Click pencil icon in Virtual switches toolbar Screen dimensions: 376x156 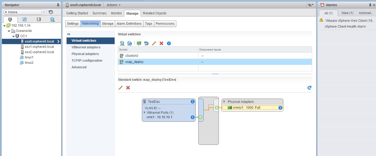tap(154, 43)
